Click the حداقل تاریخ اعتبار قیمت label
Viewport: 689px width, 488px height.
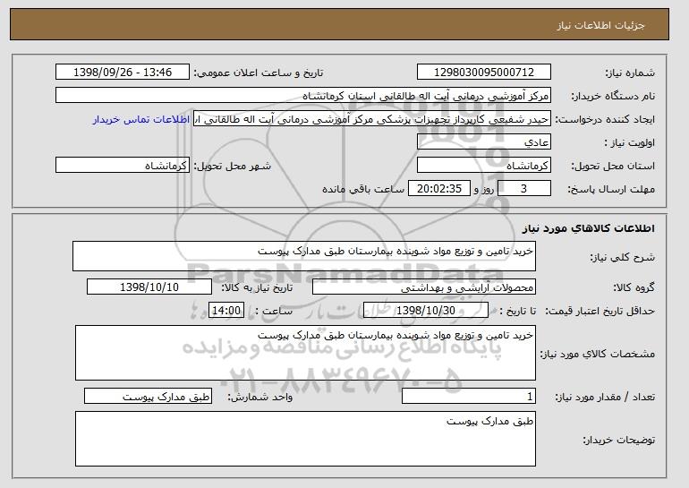[600, 312]
